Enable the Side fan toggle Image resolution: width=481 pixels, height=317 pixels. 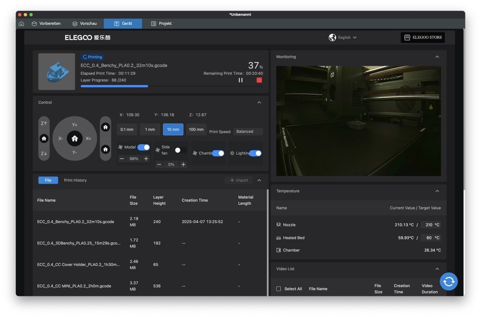tap(180, 150)
